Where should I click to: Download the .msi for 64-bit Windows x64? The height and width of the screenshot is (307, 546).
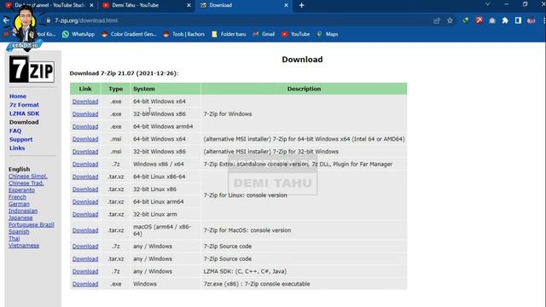pyautogui.click(x=85, y=139)
